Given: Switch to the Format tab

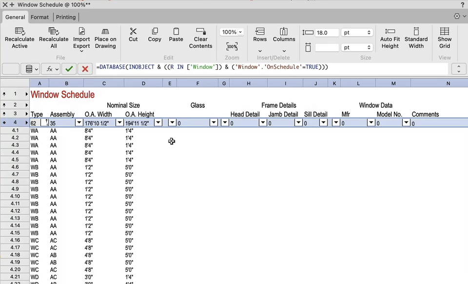Looking at the screenshot, I should coord(39,17).
